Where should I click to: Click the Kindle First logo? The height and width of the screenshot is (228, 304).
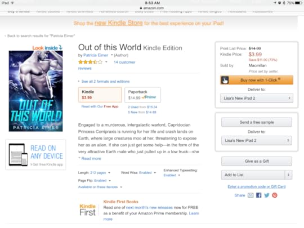88,210
